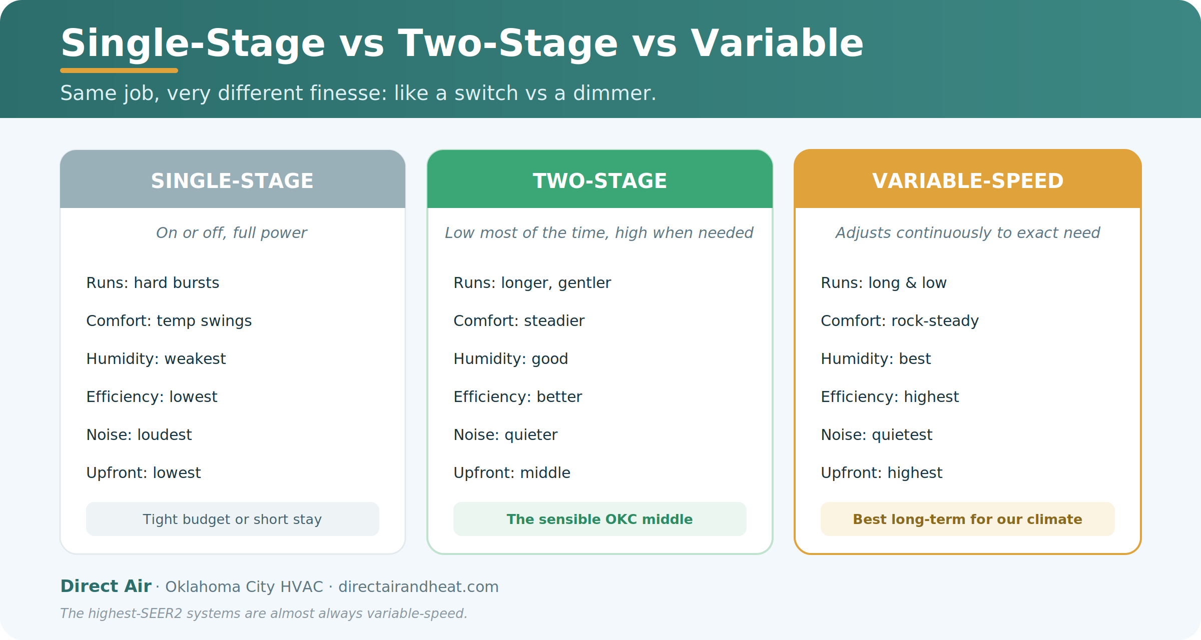The width and height of the screenshot is (1201, 640).
Task: Click the 'On or off, full power' tagline
Action: pos(231,233)
